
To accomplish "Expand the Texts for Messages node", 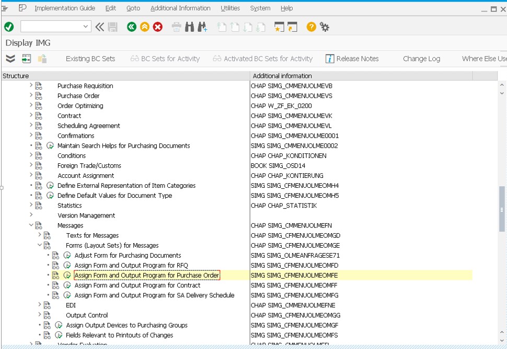I will 39,235.
